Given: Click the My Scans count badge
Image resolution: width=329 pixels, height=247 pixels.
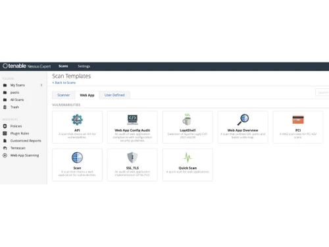Looking at the screenshot, I should pyautogui.click(x=41, y=85).
